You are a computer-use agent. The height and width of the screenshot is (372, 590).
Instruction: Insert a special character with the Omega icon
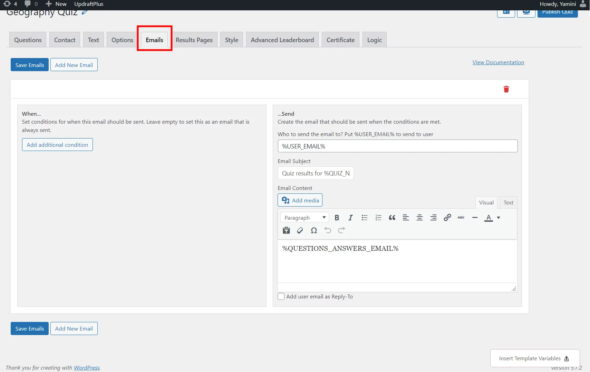(314, 230)
